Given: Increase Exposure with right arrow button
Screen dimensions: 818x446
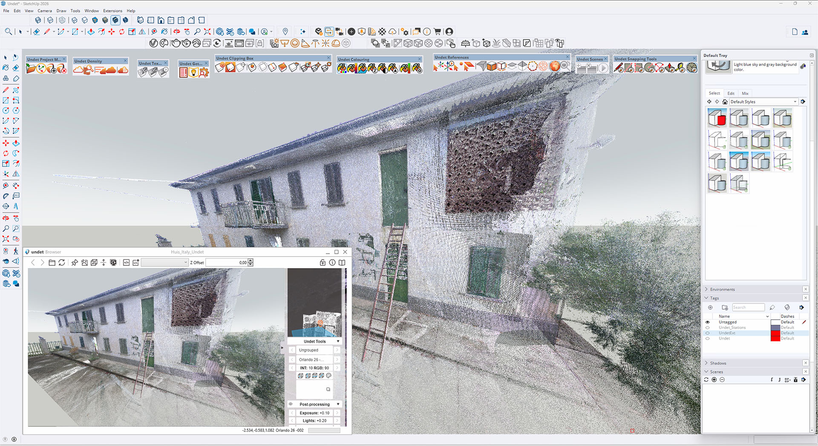Looking at the screenshot, I should click(x=337, y=413).
